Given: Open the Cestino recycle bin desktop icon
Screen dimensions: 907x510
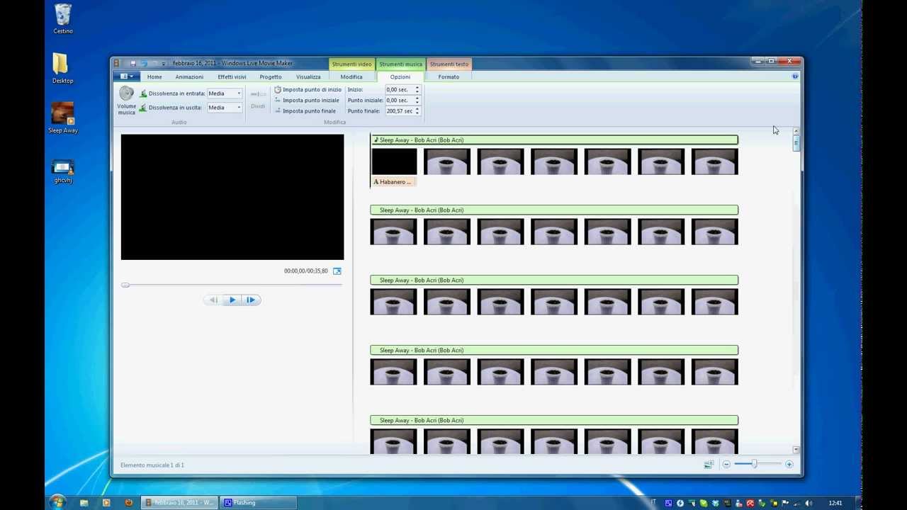Looking at the screenshot, I should point(63,19).
